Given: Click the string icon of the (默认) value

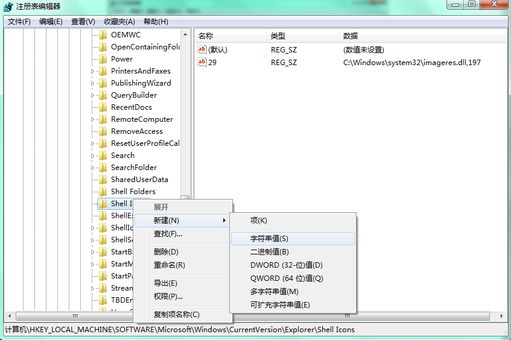Looking at the screenshot, I should [202, 49].
